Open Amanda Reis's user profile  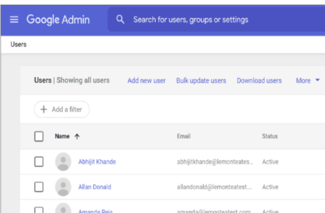(95, 211)
